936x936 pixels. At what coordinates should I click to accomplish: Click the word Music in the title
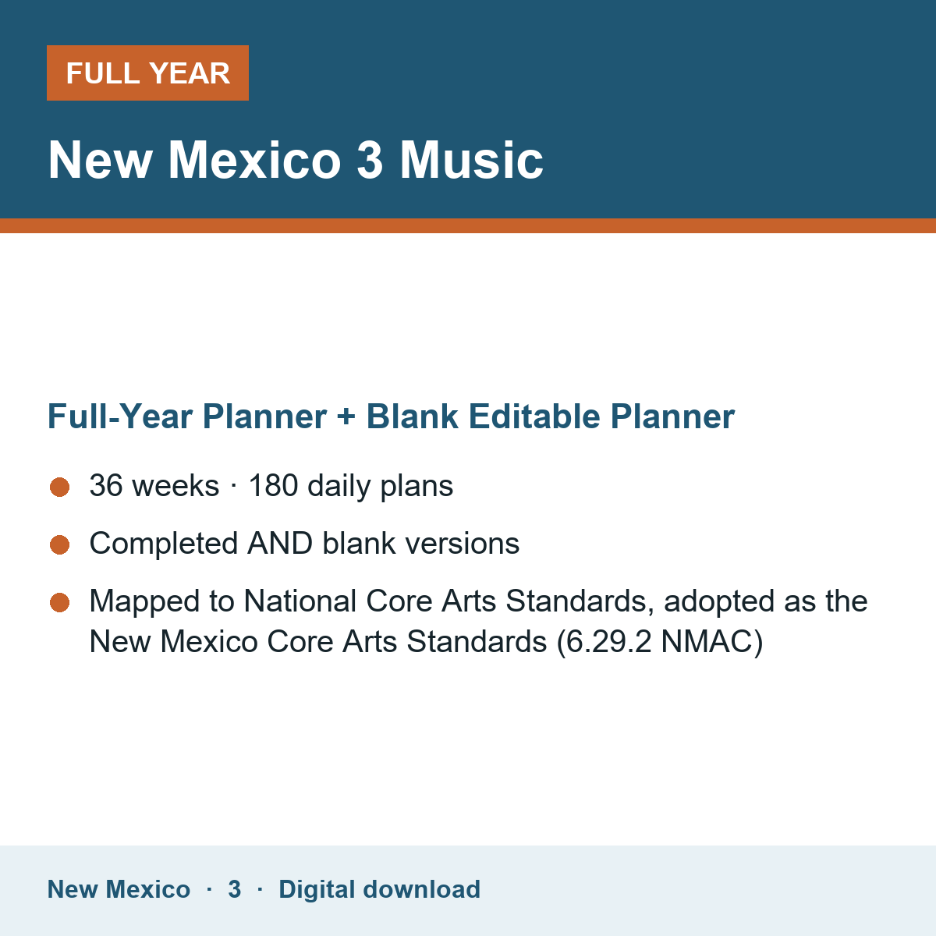coord(471,160)
